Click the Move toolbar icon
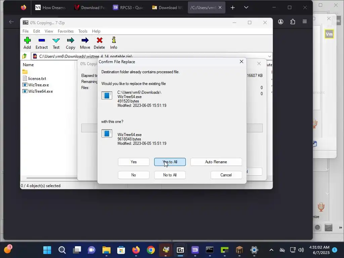 (85, 43)
